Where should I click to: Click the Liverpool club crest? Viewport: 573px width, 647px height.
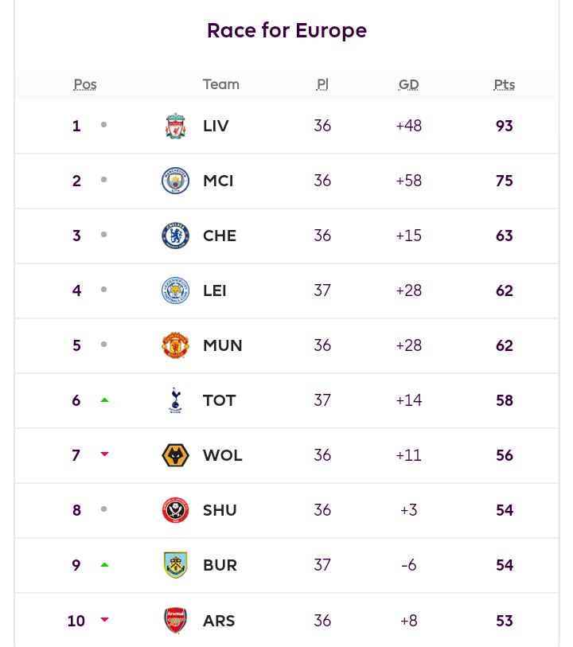[175, 126]
